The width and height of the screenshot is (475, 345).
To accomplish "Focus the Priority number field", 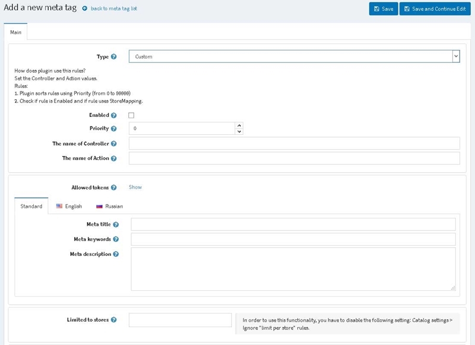I will (182, 128).
